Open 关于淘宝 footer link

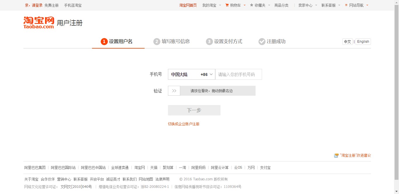(x=31, y=179)
